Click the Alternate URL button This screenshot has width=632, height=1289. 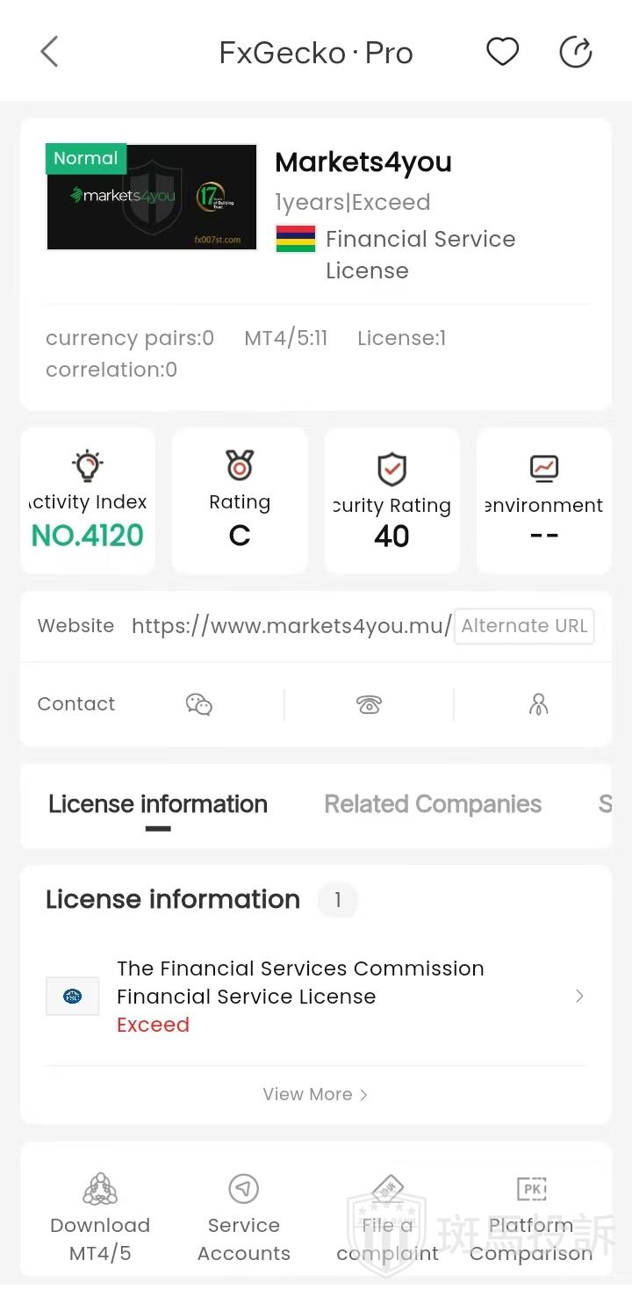[524, 626]
